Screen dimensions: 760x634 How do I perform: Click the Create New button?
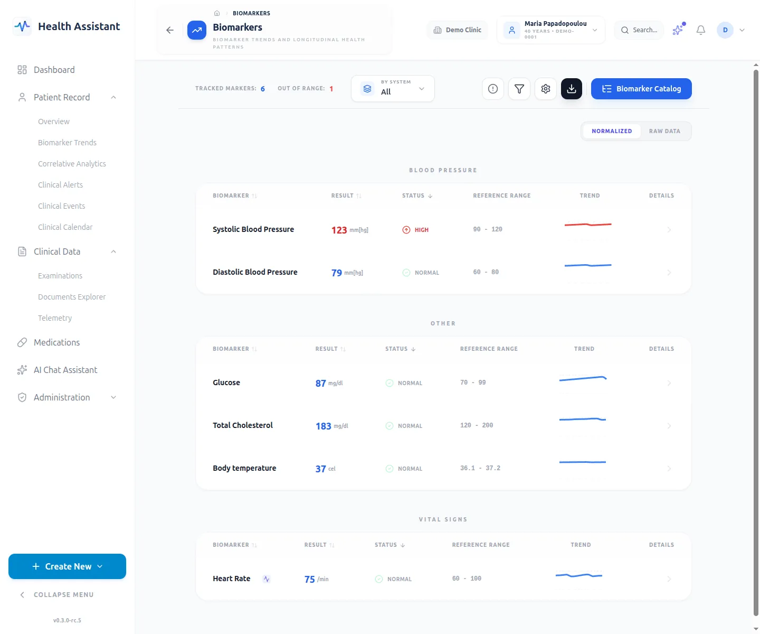click(67, 566)
